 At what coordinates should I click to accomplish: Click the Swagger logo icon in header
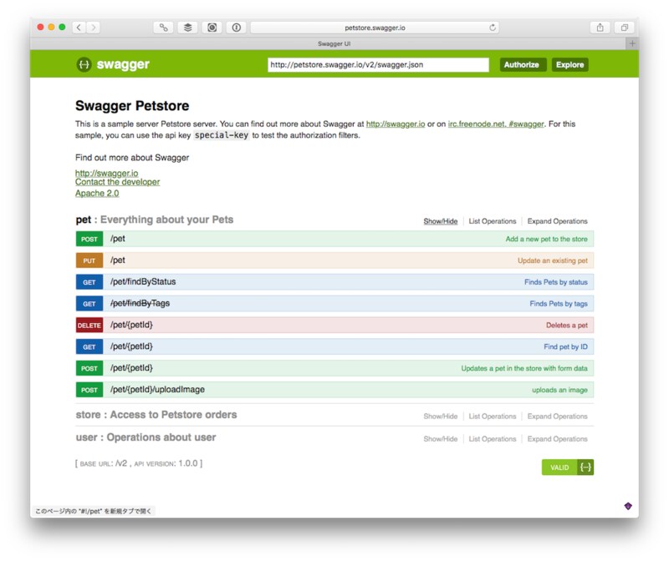[x=84, y=64]
